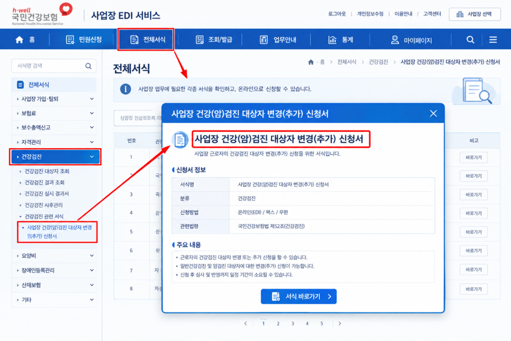The height and width of the screenshot is (341, 511).
Task: Expand the 자격관리 sidebar section
Action: [x=55, y=142]
